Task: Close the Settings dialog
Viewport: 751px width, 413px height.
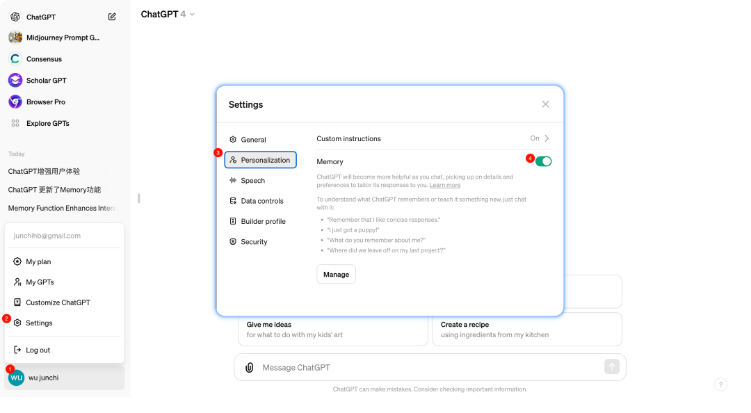Action: [x=545, y=104]
